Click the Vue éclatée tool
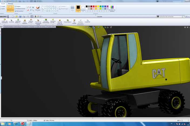This screenshot has width=190, height=126. pyautogui.click(x=74, y=22)
